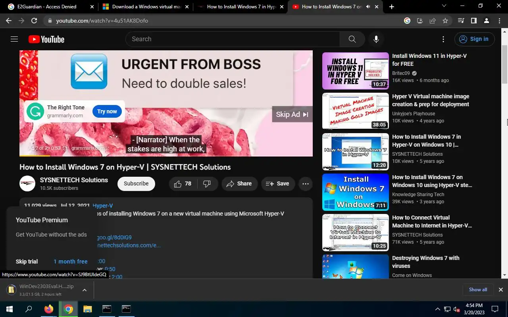Bookmark this page with the star

coord(445,21)
